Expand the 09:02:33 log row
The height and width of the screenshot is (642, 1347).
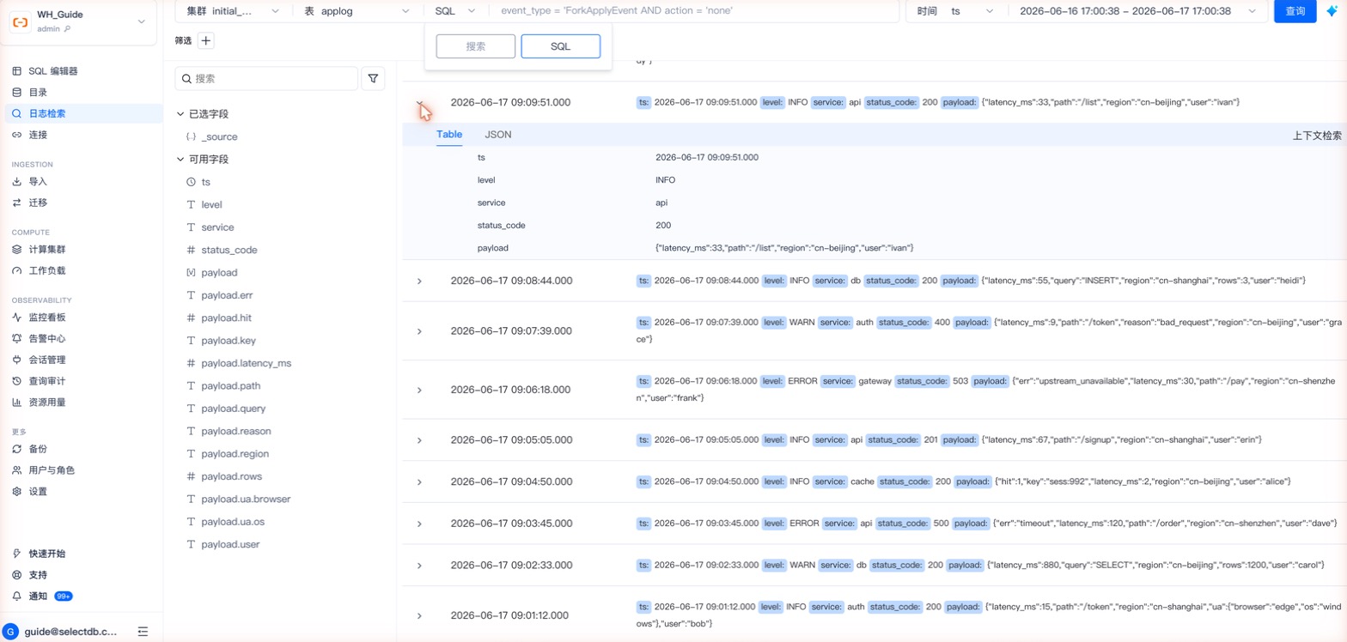419,565
